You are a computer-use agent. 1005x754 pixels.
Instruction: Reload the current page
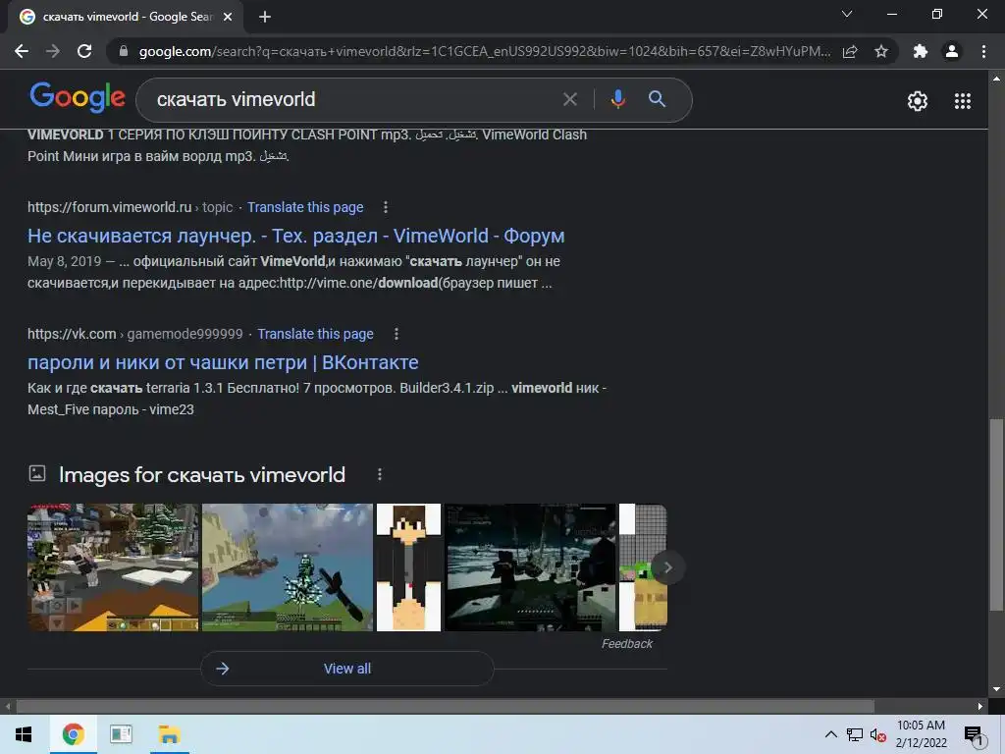pyautogui.click(x=84, y=51)
